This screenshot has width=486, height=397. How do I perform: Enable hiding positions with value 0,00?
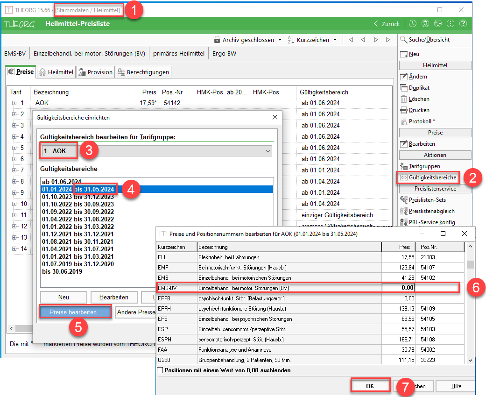pyautogui.click(x=161, y=370)
